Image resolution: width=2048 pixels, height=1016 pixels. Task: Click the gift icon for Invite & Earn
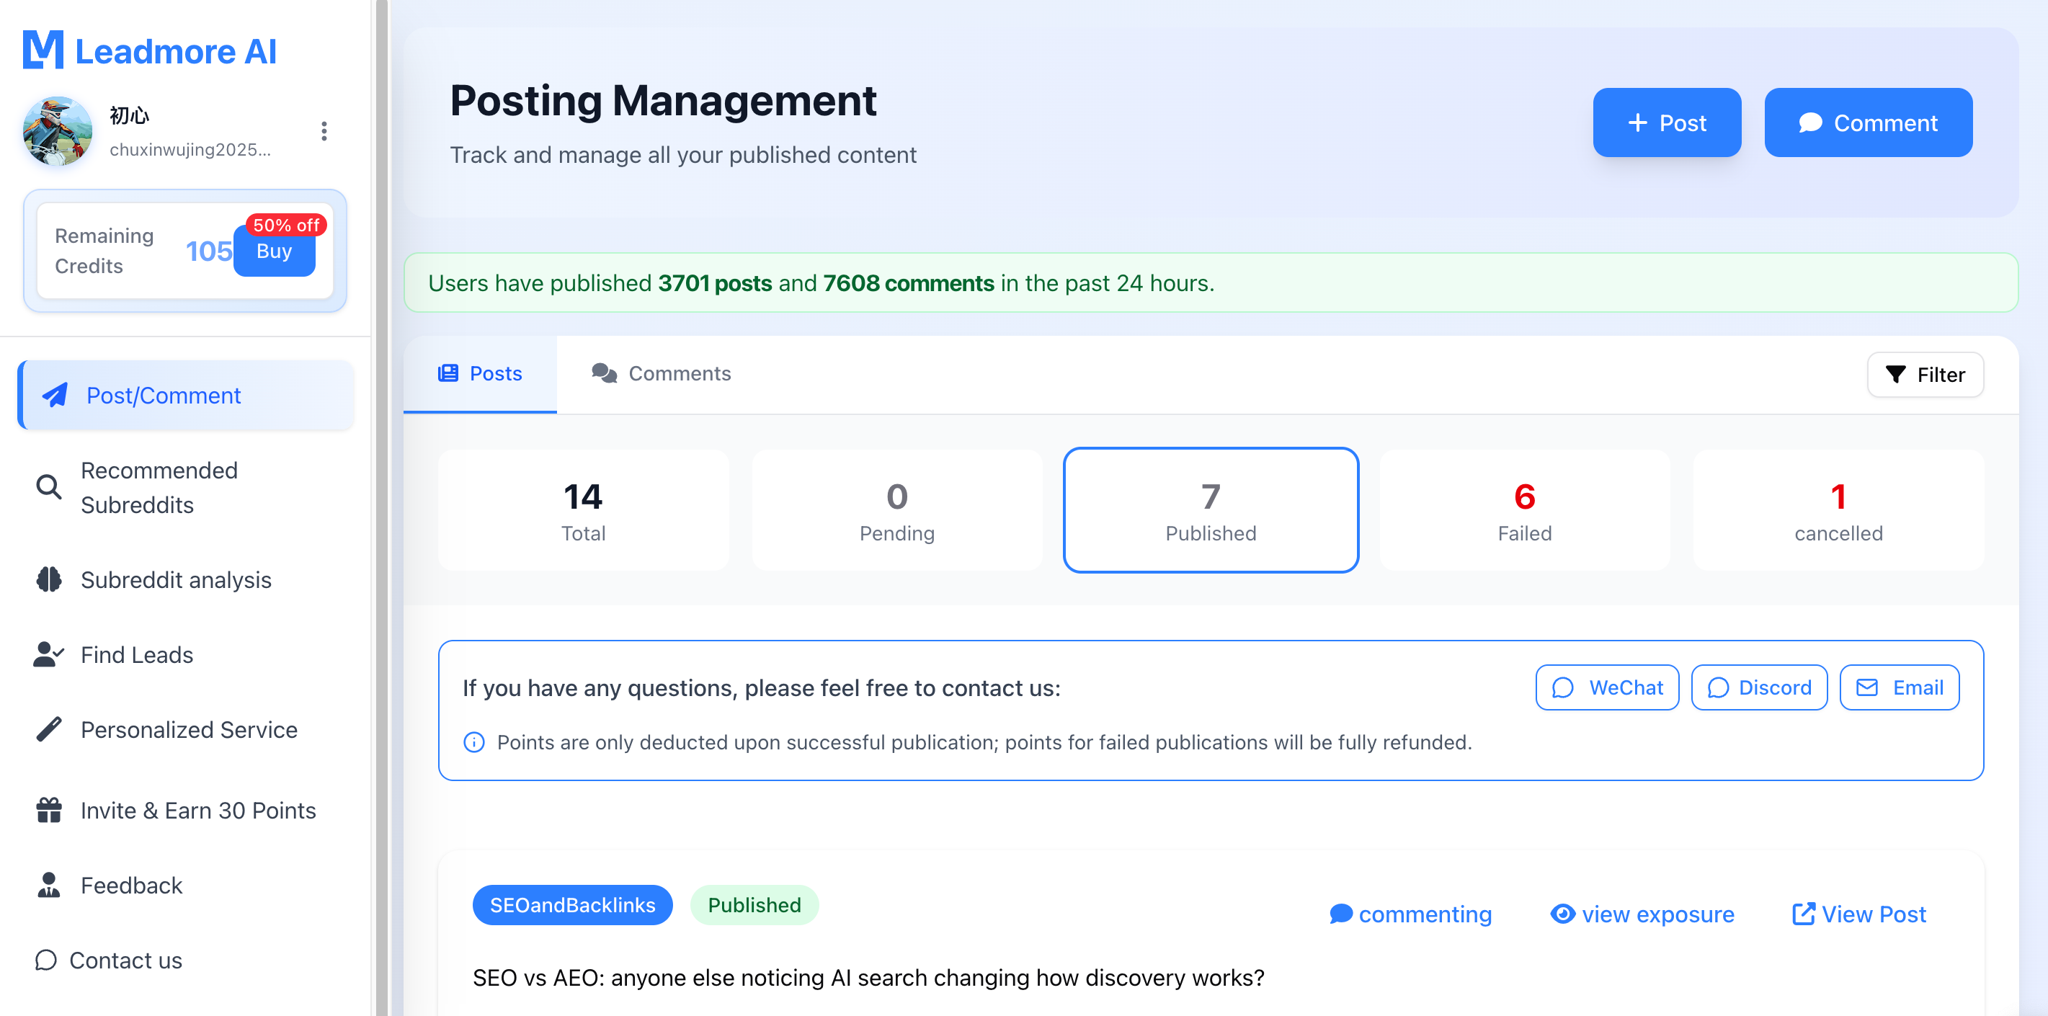click(49, 810)
